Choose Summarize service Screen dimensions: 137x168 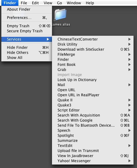point(93,141)
